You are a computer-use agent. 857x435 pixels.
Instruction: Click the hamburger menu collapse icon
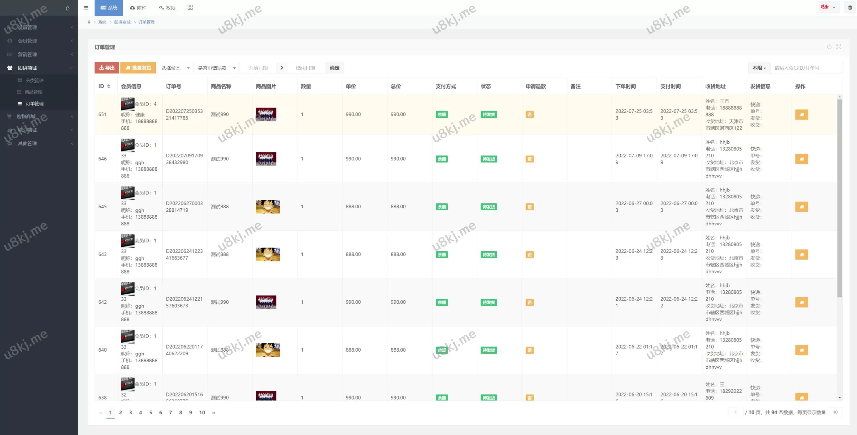pos(86,8)
